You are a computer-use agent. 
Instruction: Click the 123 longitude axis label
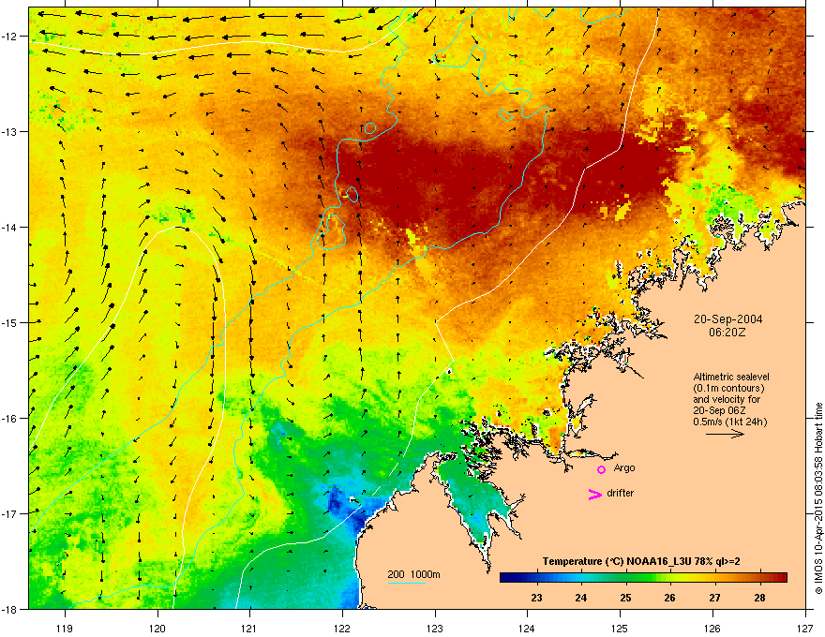435,628
